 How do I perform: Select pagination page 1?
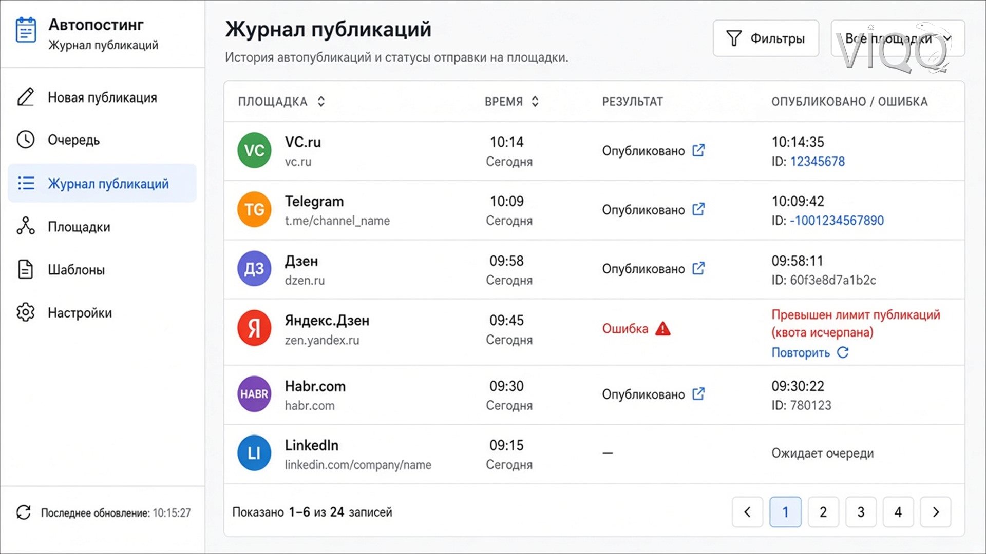pos(785,512)
